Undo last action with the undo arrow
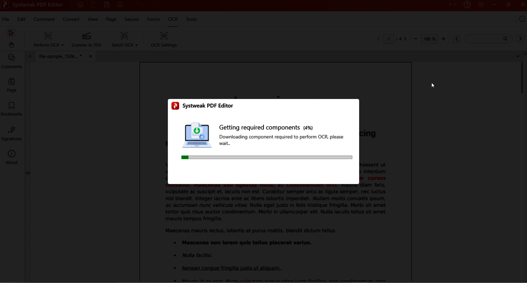This screenshot has height=283, width=527. tap(141, 5)
